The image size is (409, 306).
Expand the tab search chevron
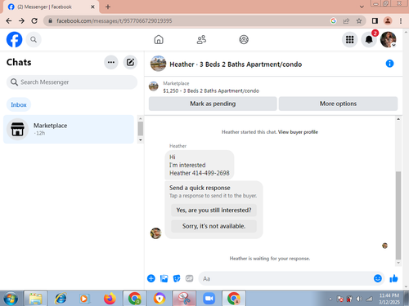pos(362,7)
